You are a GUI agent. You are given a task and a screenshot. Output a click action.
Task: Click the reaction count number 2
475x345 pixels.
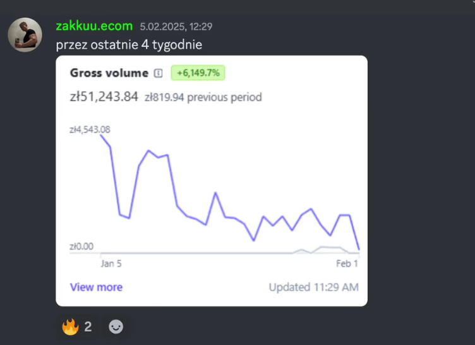point(88,327)
